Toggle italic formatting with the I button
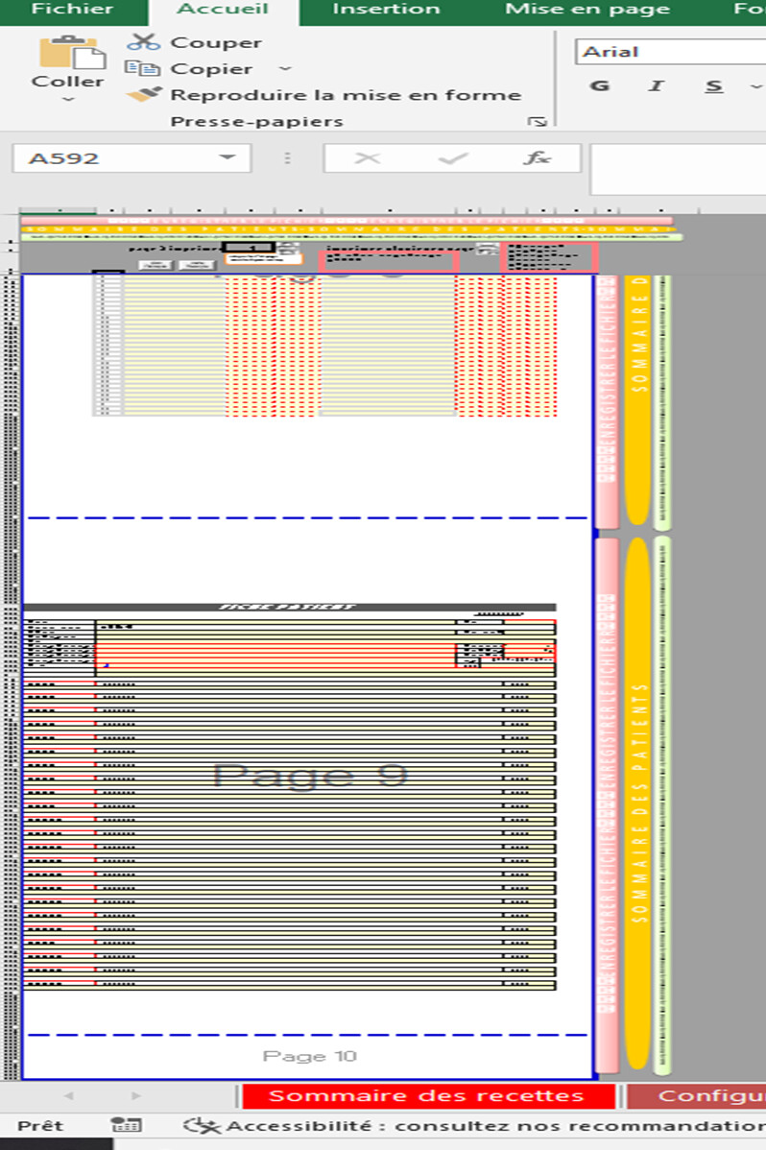Image resolution: width=766 pixels, height=1150 pixels. tap(657, 86)
